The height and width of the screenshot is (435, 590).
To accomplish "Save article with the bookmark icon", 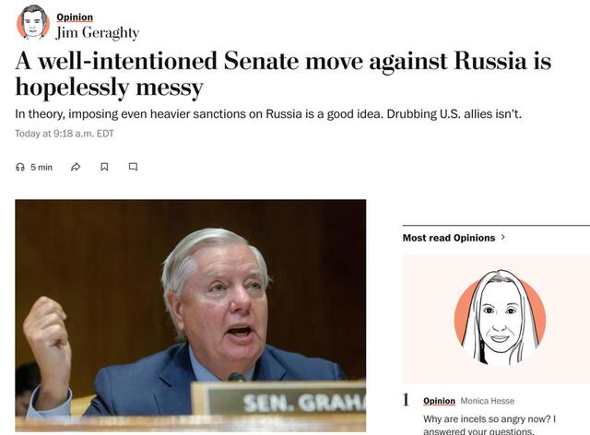I will [104, 167].
